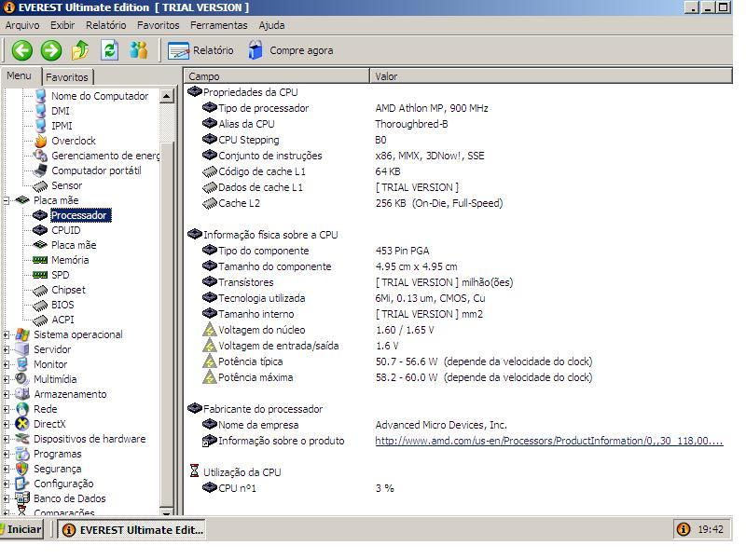The height and width of the screenshot is (559, 746).
Task: Click the EVEREST taskbar button
Action: click(x=131, y=530)
